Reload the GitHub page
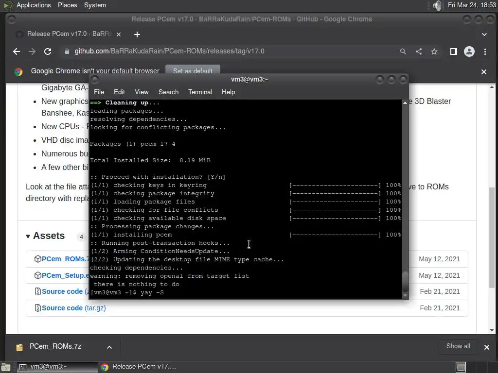The width and height of the screenshot is (498, 373). 48,51
